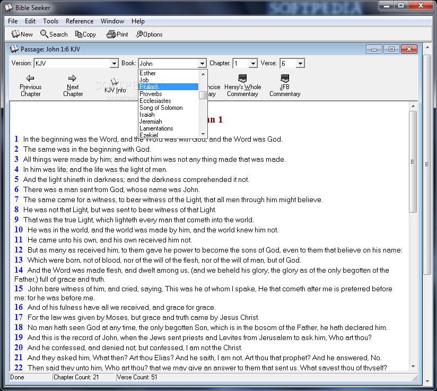Click book list scroll up arrow
Screen dimensions: 437x391
(203, 74)
